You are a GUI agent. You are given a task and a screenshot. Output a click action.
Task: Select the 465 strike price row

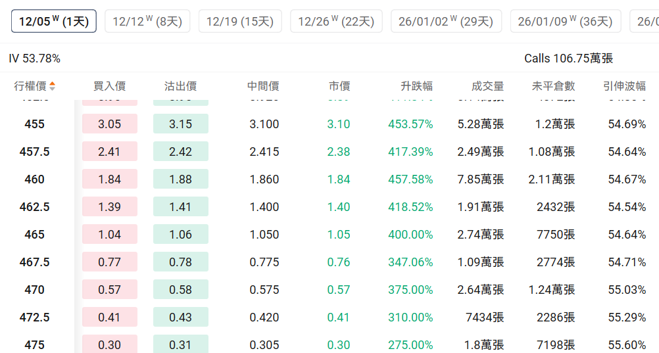(35, 235)
